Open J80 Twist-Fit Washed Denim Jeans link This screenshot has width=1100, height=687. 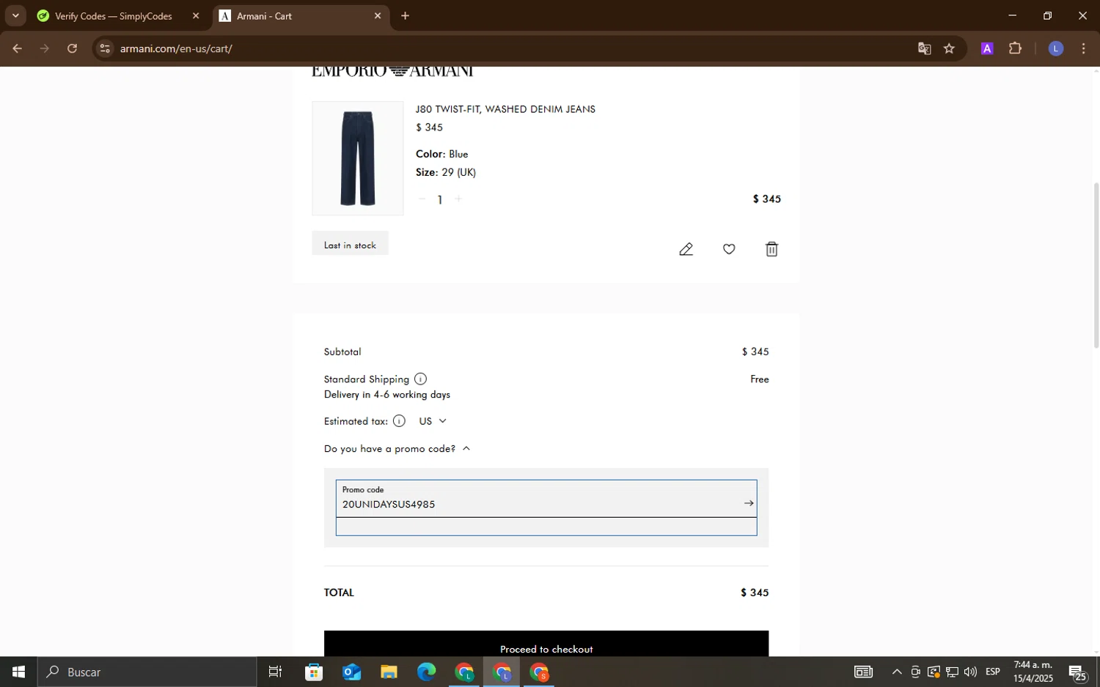click(505, 109)
